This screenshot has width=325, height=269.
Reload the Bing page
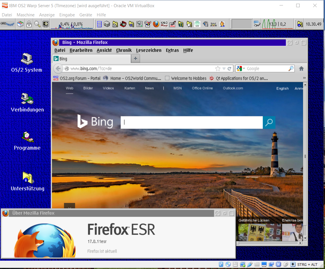tap(229, 69)
